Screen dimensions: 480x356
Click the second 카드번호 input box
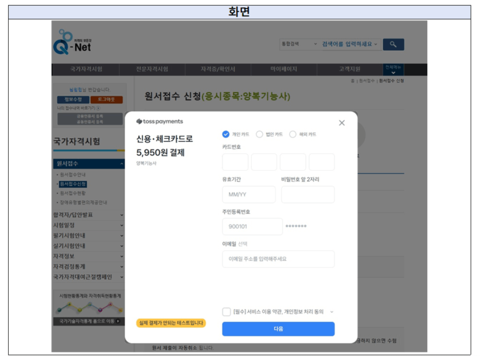[264, 162]
